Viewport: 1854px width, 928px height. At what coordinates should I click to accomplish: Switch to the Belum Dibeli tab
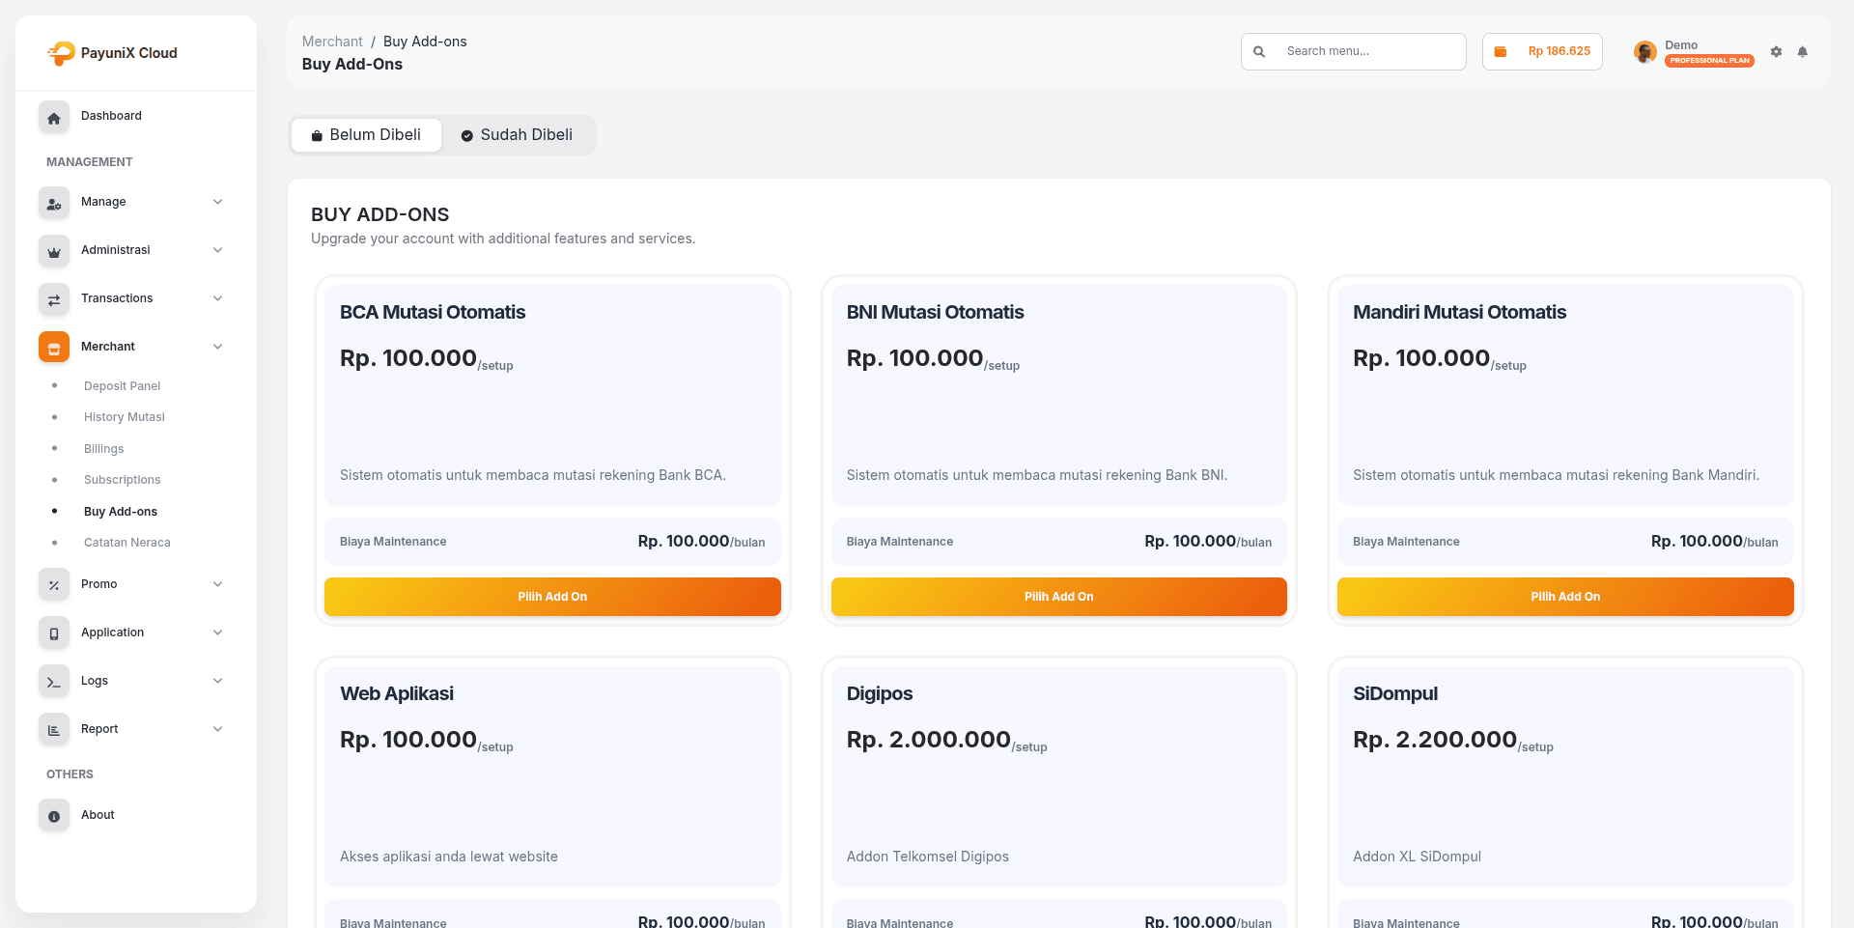pyautogui.click(x=366, y=135)
